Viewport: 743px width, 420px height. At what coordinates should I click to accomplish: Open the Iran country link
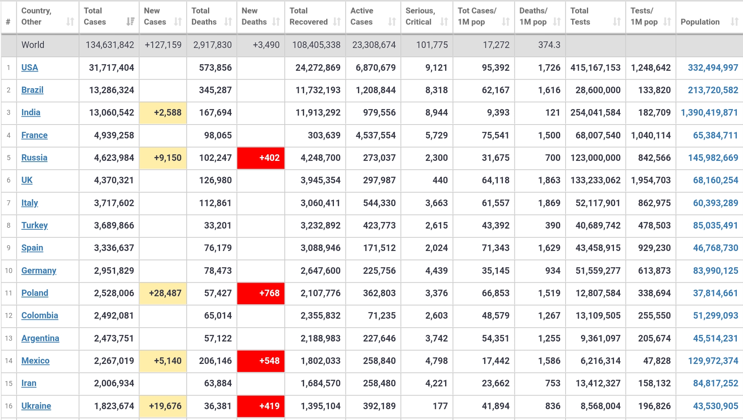click(29, 383)
